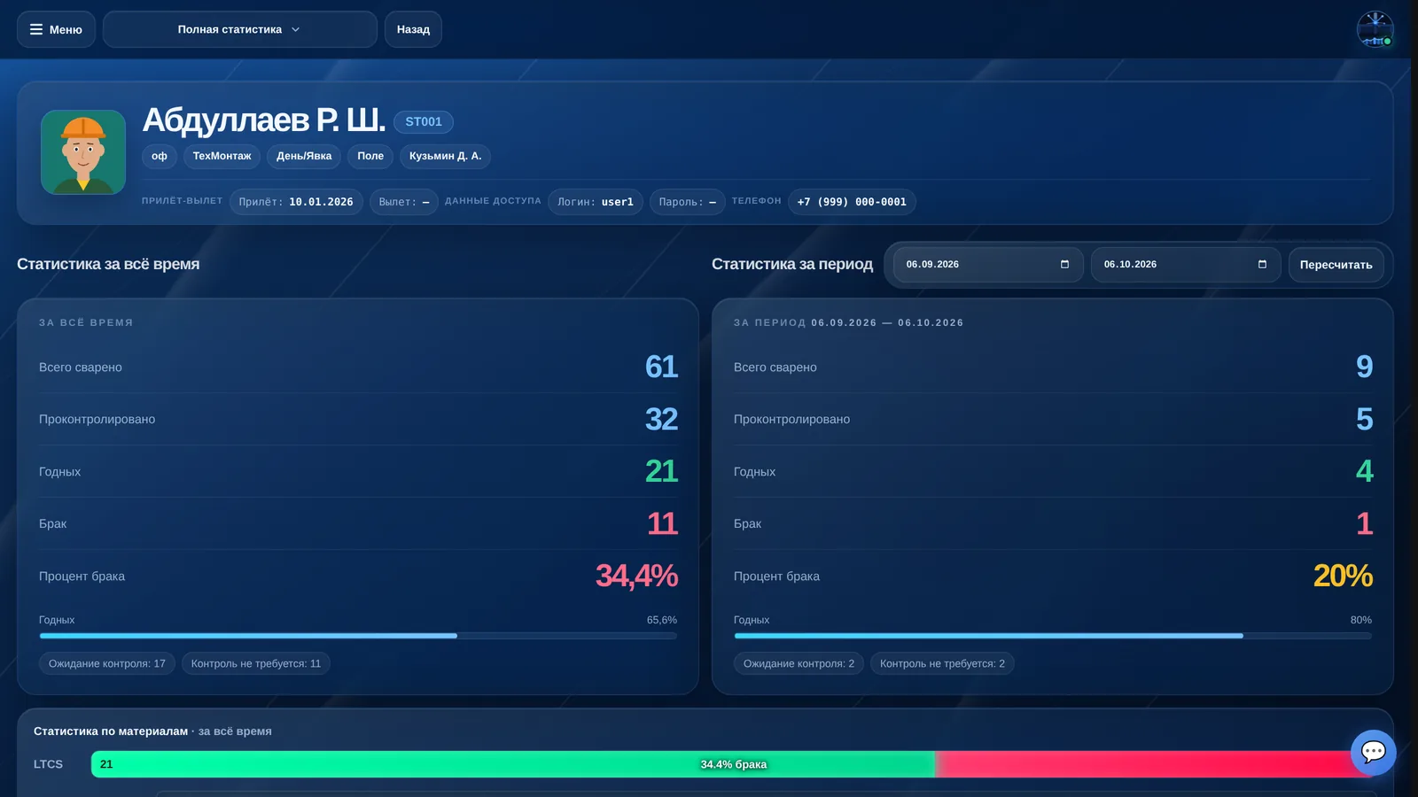Click the dropdown chevron next to Полная статистика
The width and height of the screenshot is (1418, 797).
point(295,29)
